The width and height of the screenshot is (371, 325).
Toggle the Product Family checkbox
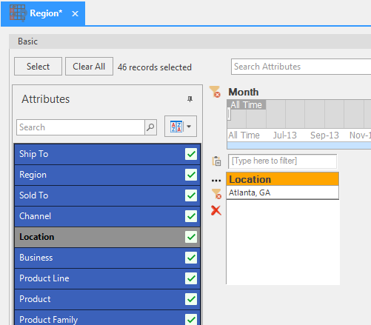pyautogui.click(x=191, y=320)
